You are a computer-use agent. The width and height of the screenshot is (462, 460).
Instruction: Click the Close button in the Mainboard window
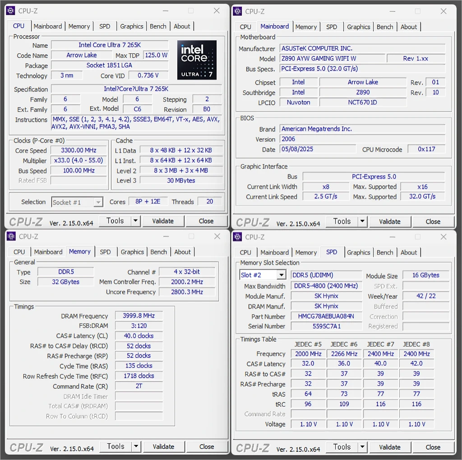433,221
